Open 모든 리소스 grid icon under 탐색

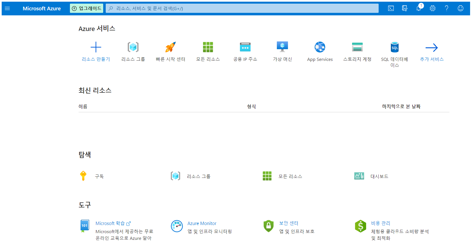pos(267,176)
